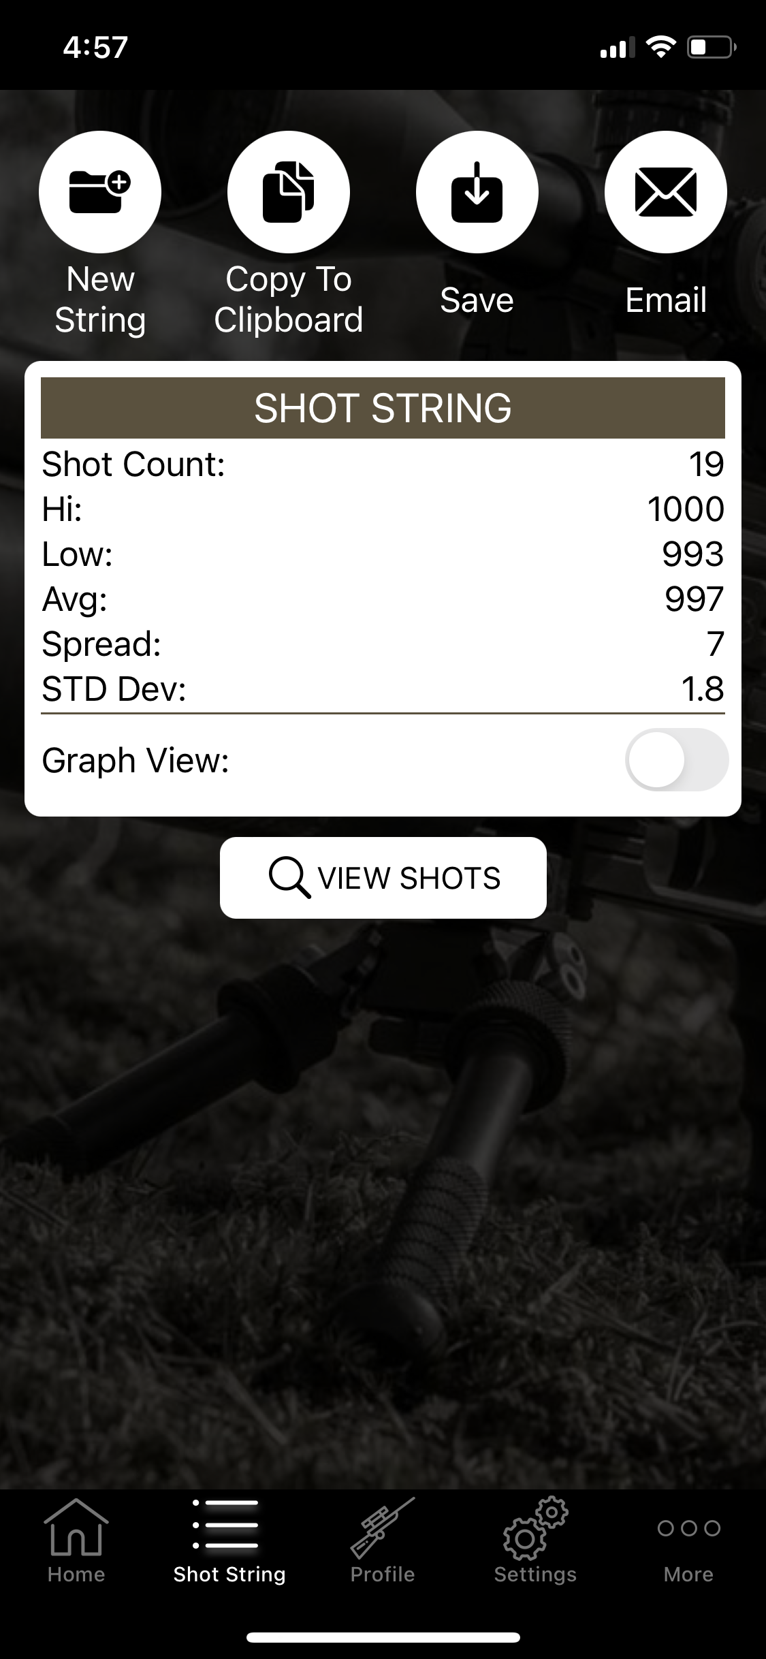Open the Settings gears icon
766x1659 pixels.
(535, 1527)
